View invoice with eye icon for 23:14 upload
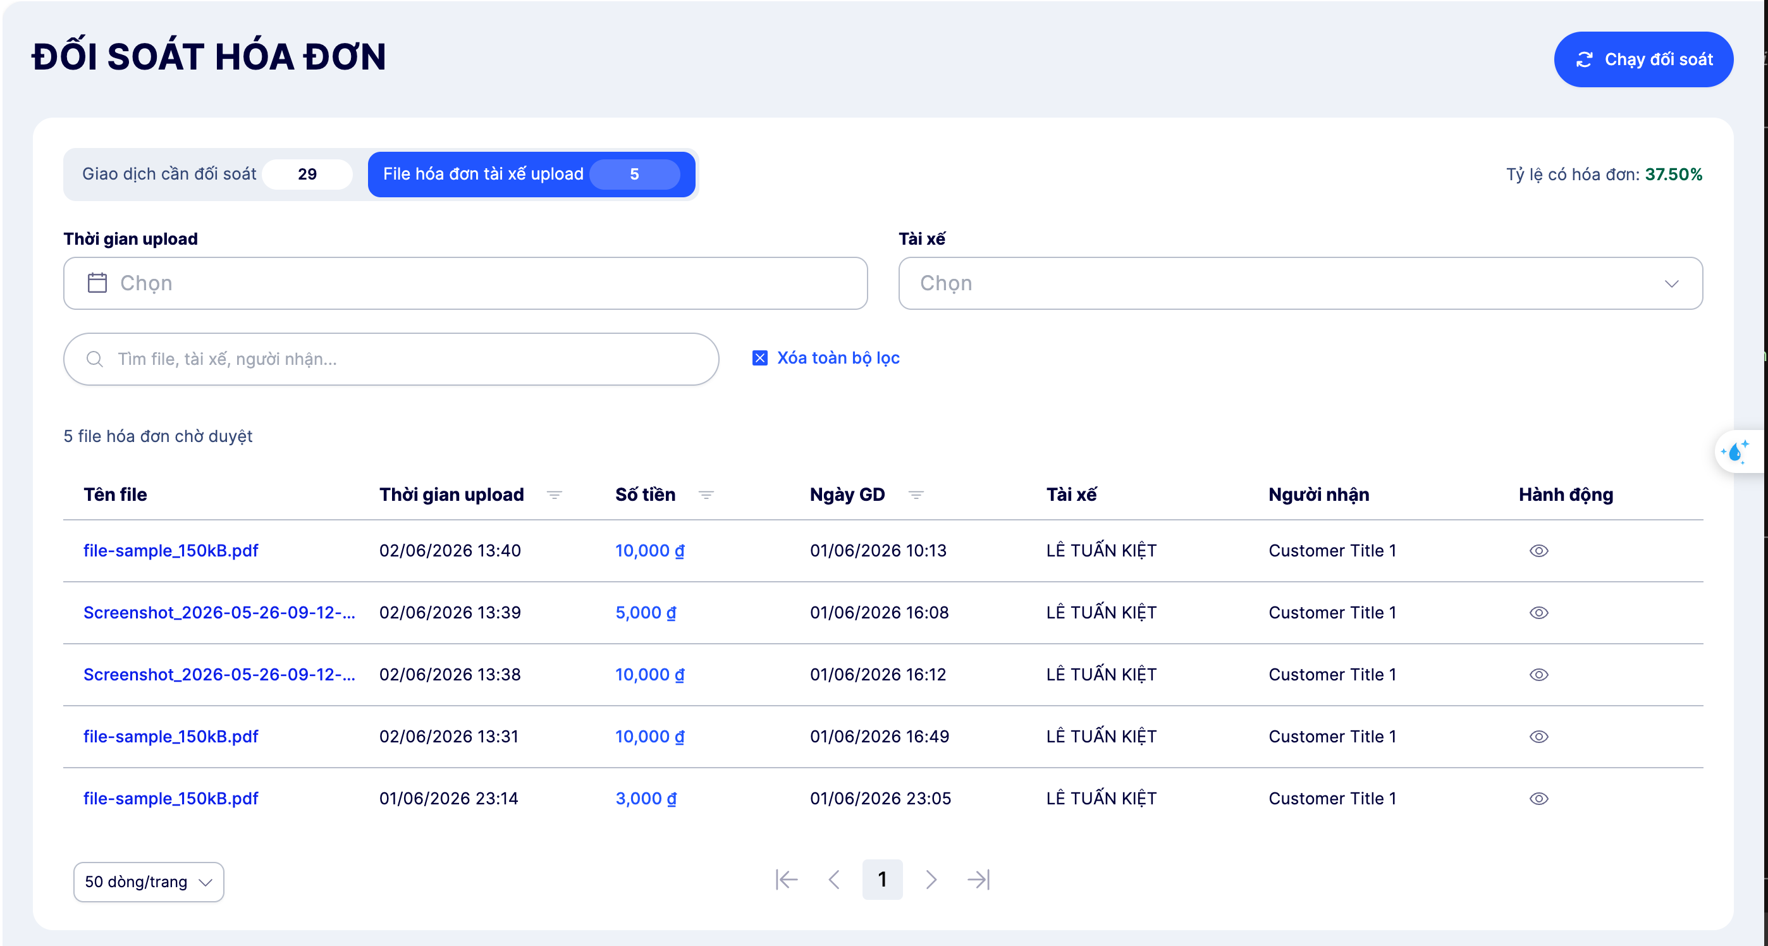The height and width of the screenshot is (946, 1768). click(x=1538, y=799)
